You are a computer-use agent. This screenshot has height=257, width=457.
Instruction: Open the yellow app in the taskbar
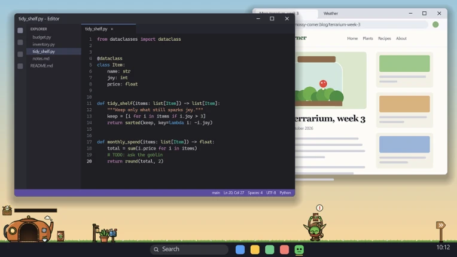pyautogui.click(x=255, y=250)
